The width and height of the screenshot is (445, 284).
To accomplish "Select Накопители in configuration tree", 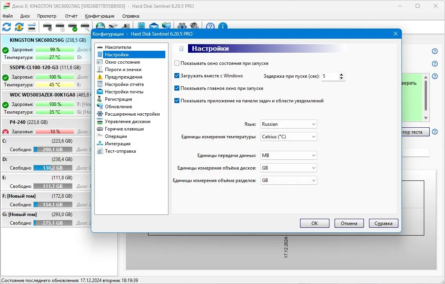I will [118, 47].
